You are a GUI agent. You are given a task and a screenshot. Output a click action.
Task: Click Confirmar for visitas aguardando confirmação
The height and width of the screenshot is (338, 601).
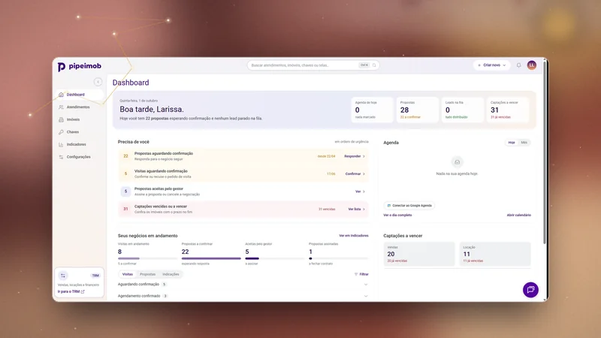pos(355,174)
